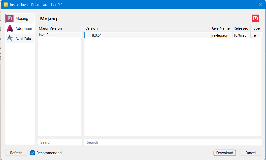Viewport: 266px width, 160px height.
Task: Sort by the Released column header
Action: coord(241,28)
